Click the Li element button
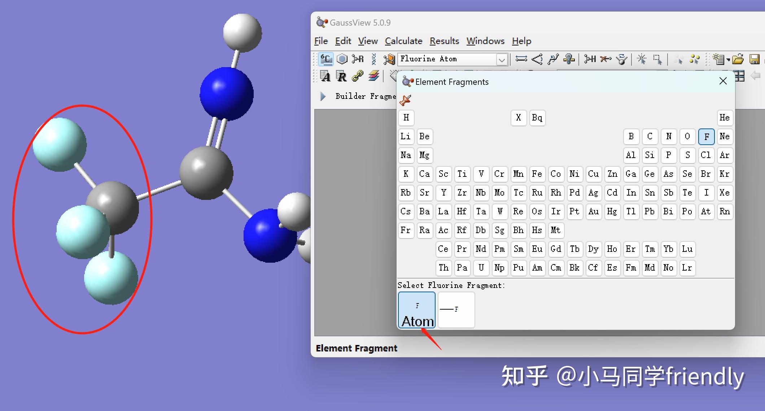765x411 pixels. pos(406,136)
